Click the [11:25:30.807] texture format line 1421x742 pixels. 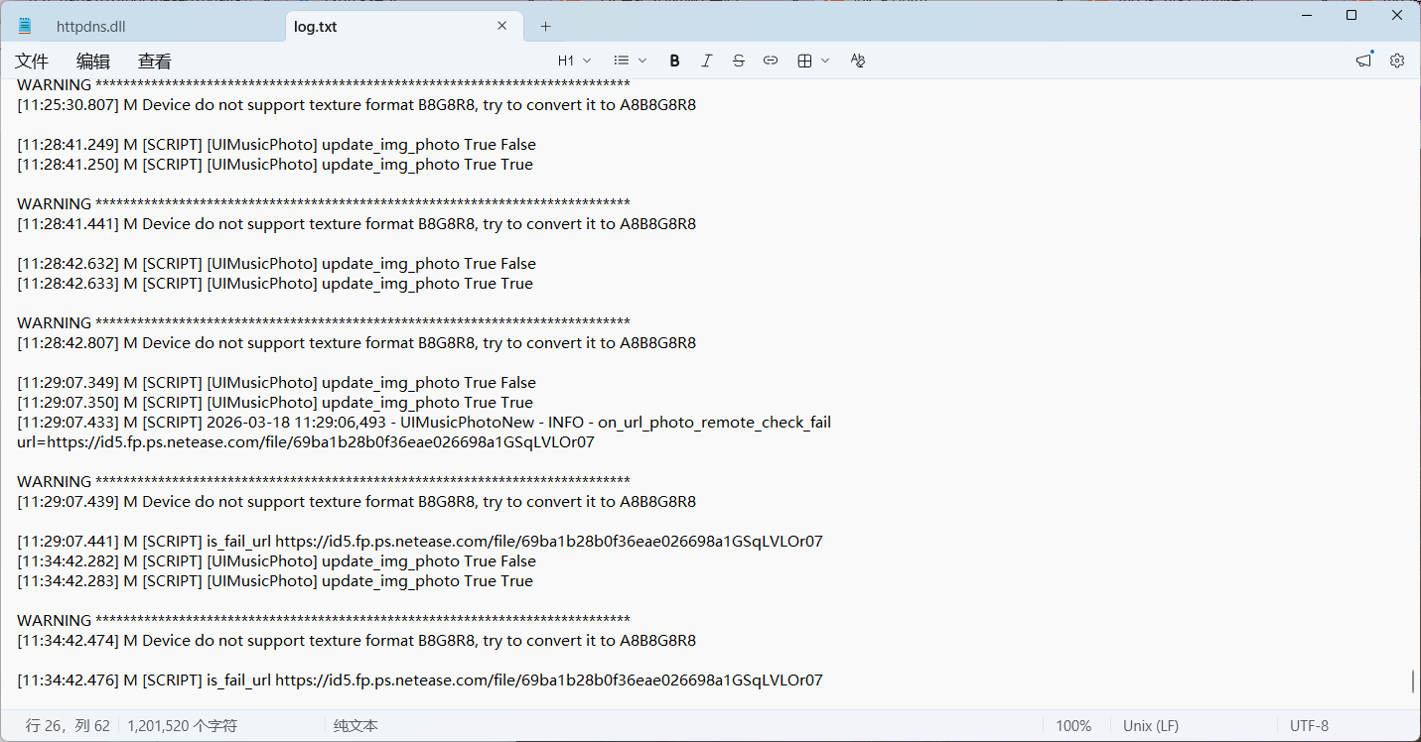click(356, 105)
